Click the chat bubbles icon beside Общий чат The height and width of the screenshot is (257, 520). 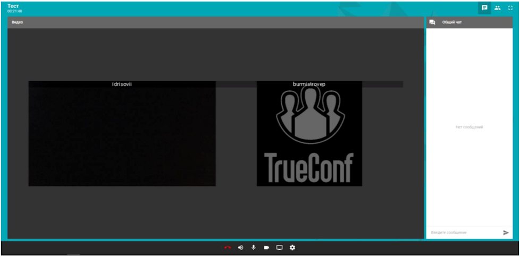tap(432, 22)
